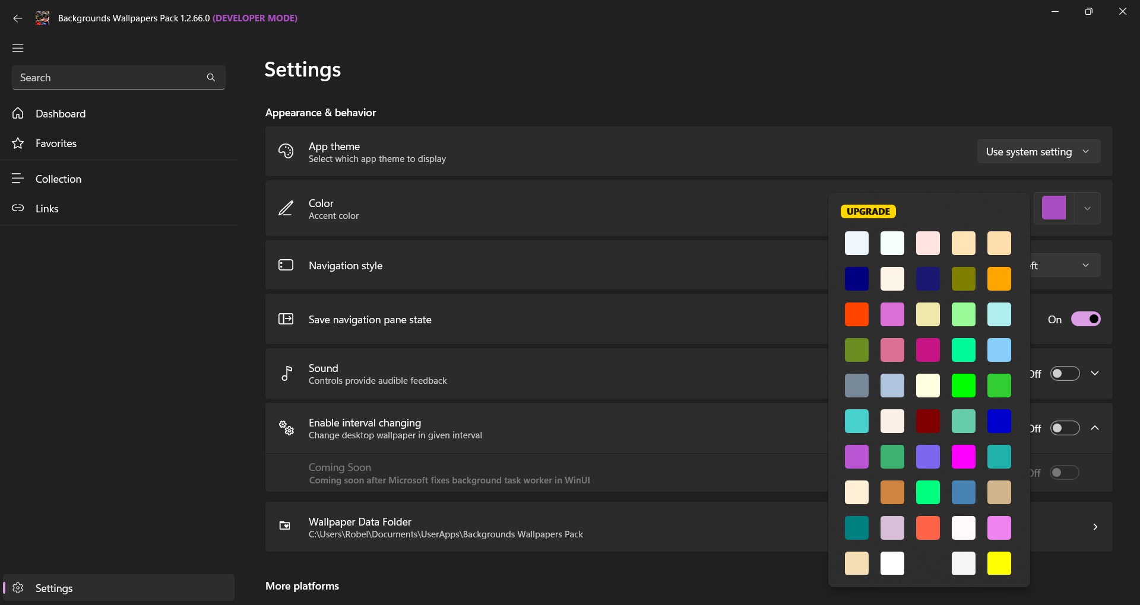Image resolution: width=1140 pixels, height=605 pixels.
Task: Click the Wallpaper Data Folder icon
Action: (285, 526)
